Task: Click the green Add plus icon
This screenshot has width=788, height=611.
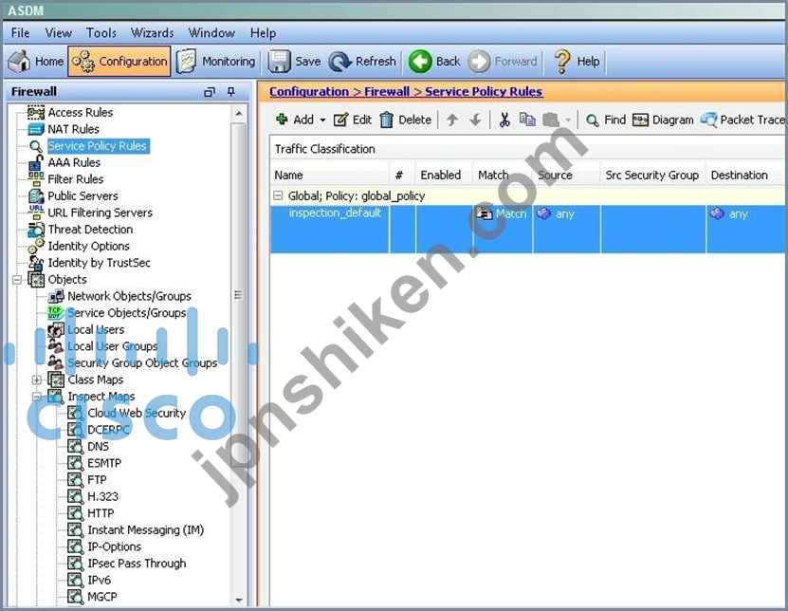Action: coord(282,120)
